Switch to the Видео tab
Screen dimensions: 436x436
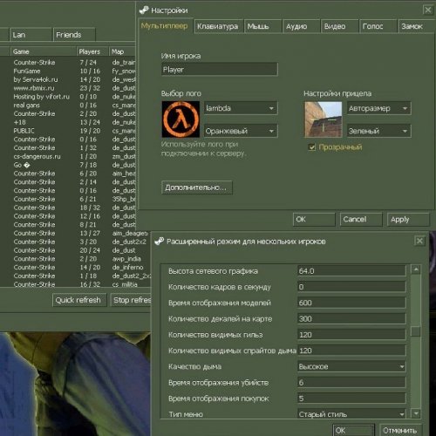point(339,26)
